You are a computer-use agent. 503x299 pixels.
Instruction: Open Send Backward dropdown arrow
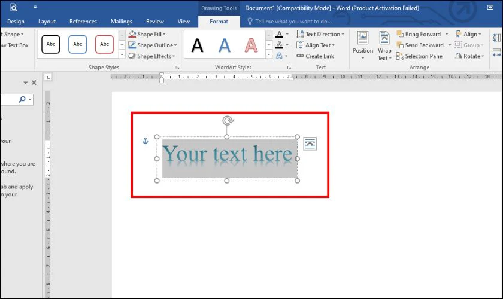tap(450, 45)
